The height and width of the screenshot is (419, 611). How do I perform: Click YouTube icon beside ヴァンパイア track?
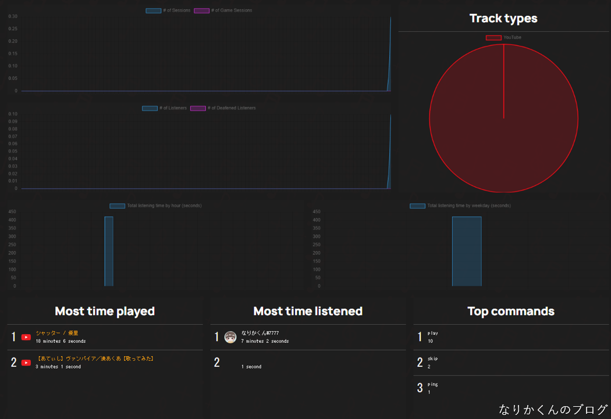click(x=26, y=363)
